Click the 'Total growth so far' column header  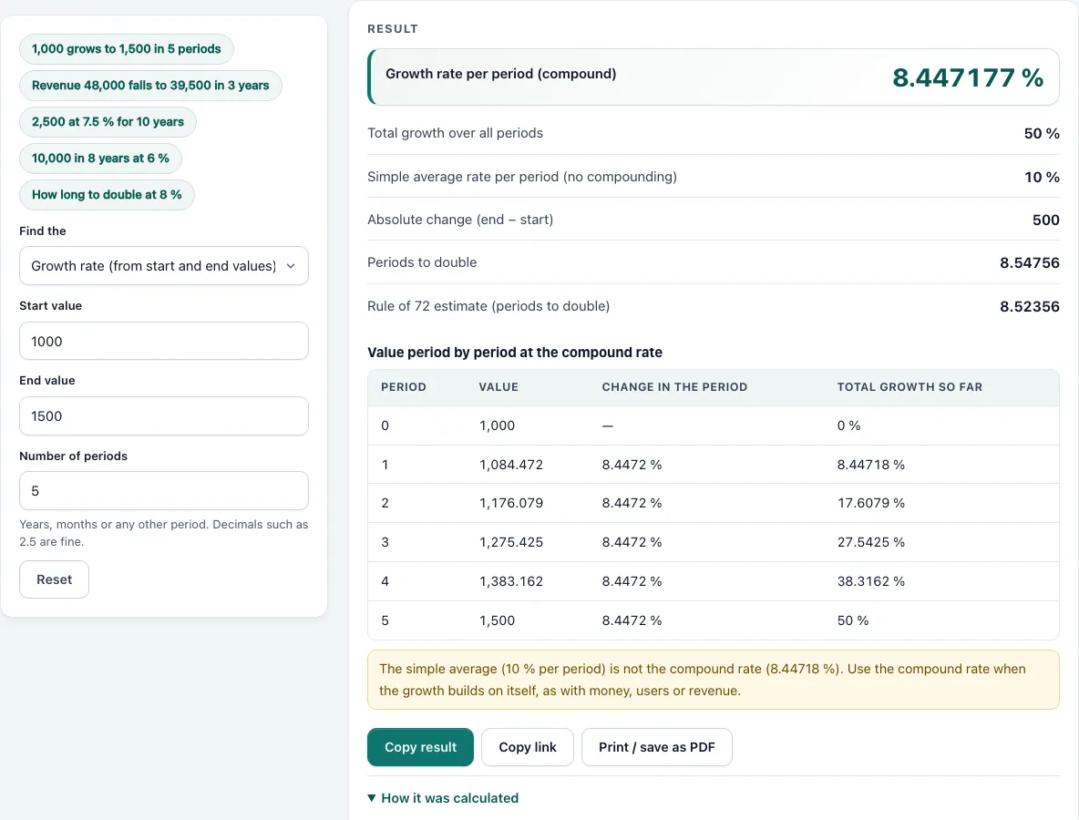tap(909, 387)
